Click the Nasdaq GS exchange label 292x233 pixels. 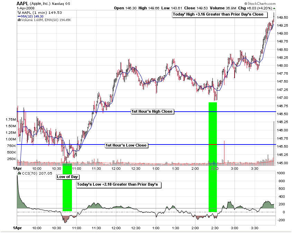click(x=61, y=4)
